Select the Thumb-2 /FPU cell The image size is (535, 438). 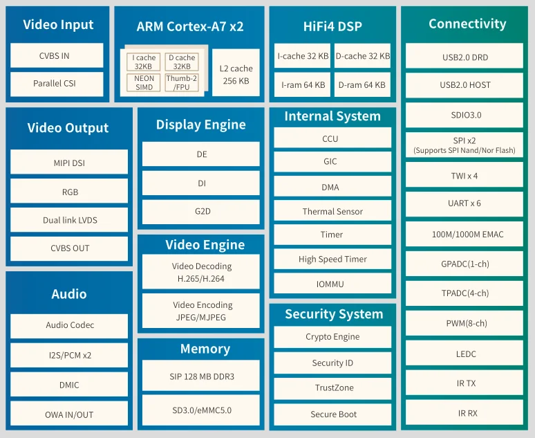pos(182,82)
